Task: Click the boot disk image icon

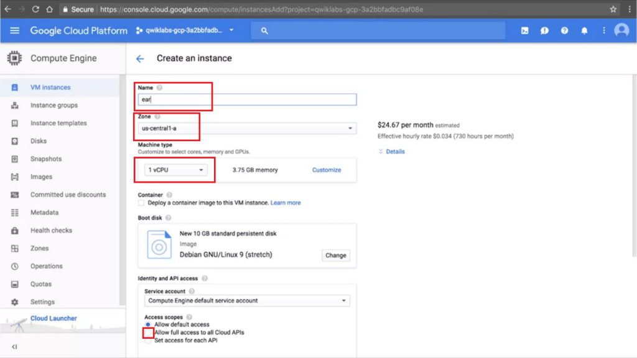Action: pyautogui.click(x=159, y=244)
